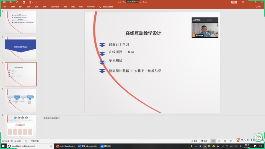
Task: Start slideshow from beginning icon
Action: tap(24, 2)
